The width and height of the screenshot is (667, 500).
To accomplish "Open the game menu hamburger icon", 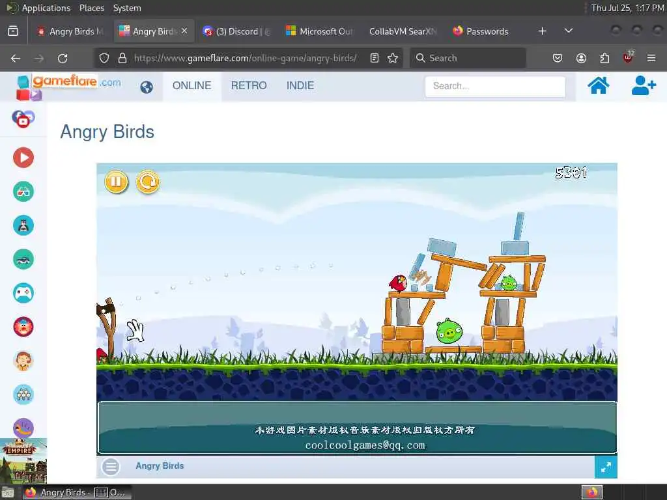I will tap(111, 466).
